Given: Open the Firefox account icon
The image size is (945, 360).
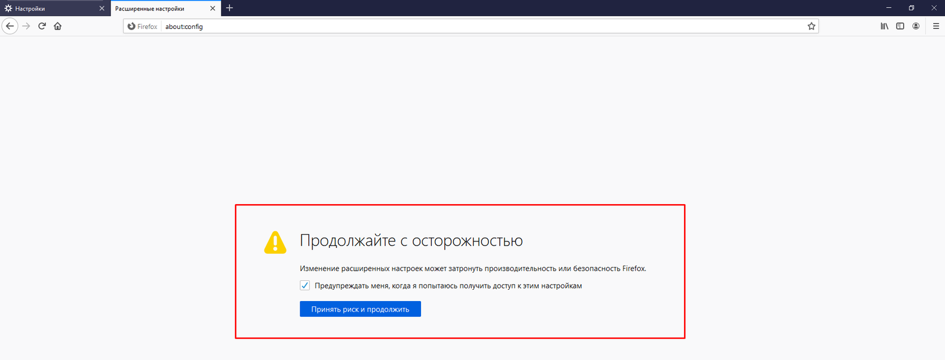Looking at the screenshot, I should tap(916, 26).
